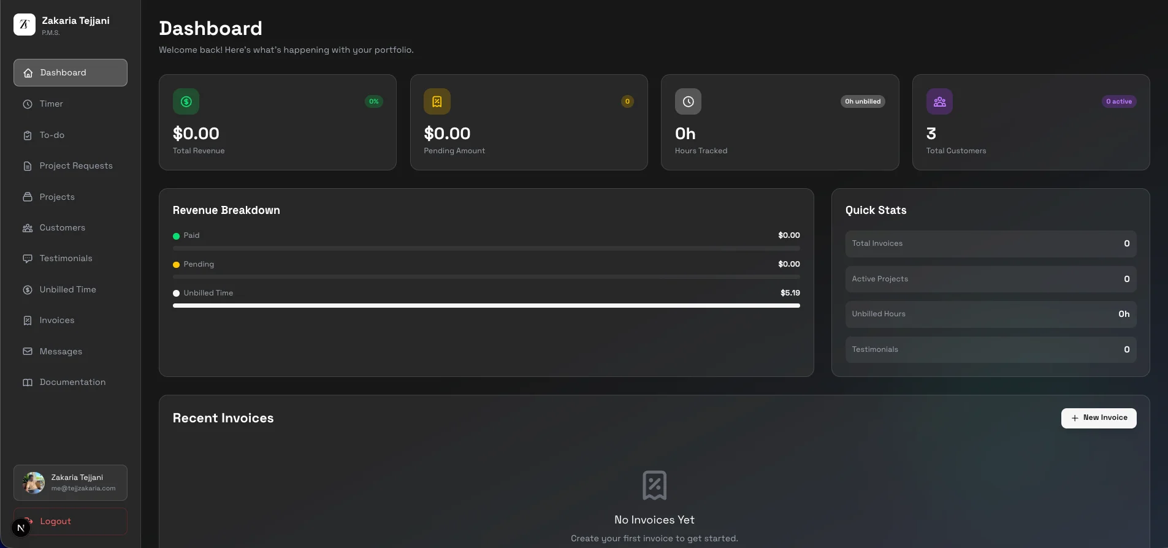Open Project Requests in sidebar
The width and height of the screenshot is (1168, 548).
point(76,166)
